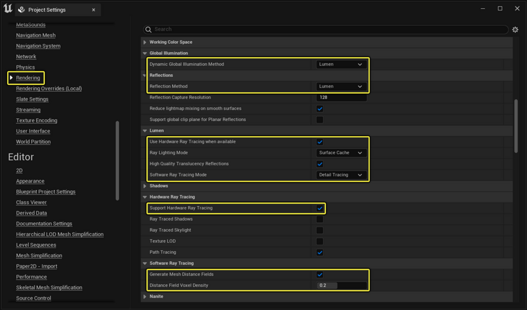Image resolution: width=527 pixels, height=310 pixels.
Task: Click the Unreal Engine logo icon
Action: (8, 9)
